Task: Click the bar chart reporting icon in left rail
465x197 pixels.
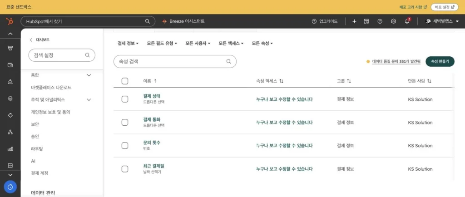Action: [x=10, y=149]
